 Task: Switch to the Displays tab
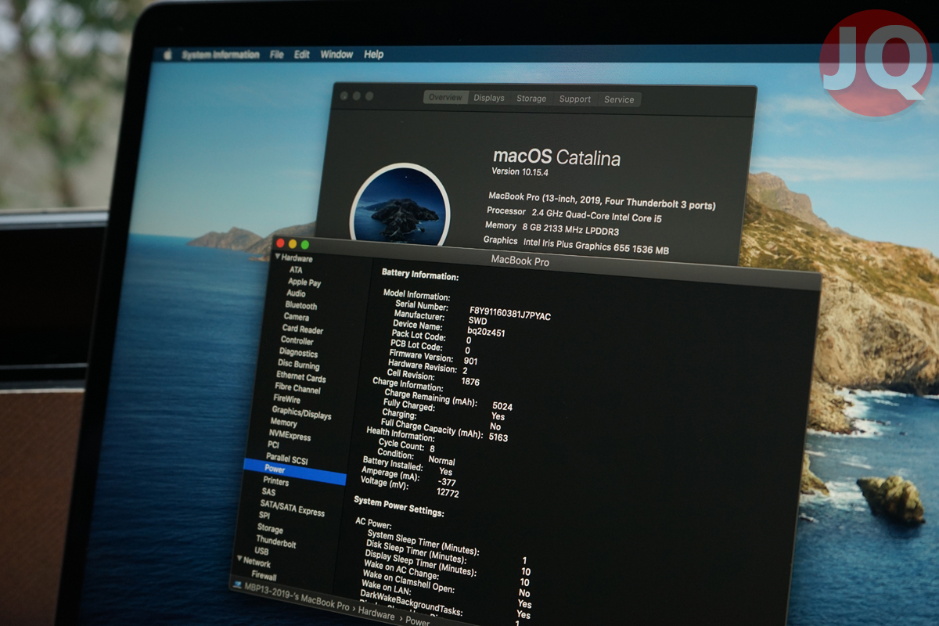point(489,99)
